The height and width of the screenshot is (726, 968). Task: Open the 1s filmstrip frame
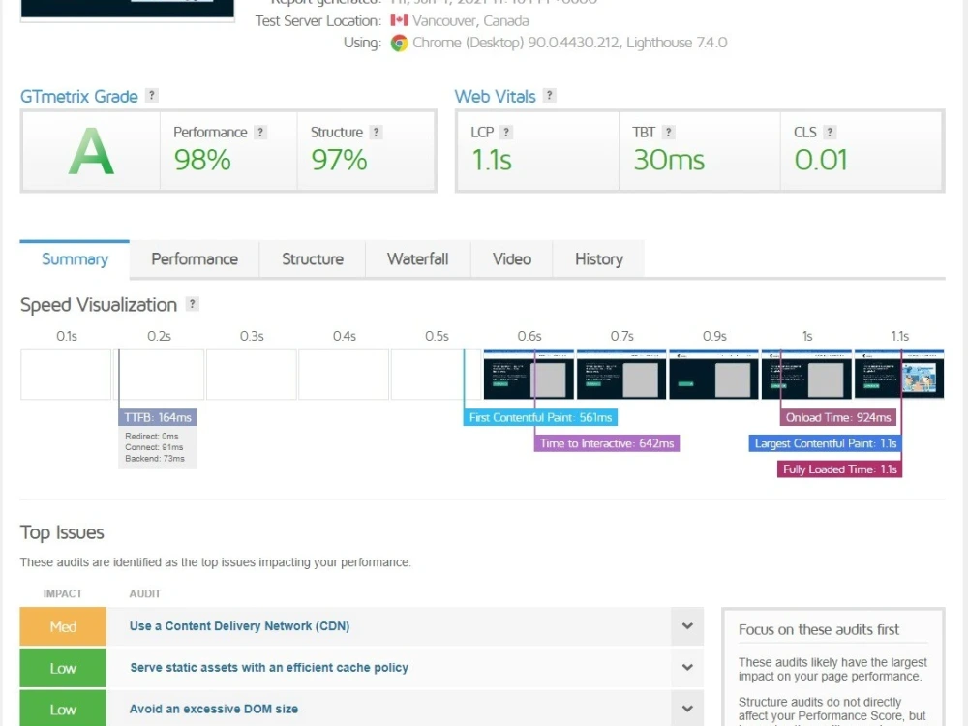(807, 375)
